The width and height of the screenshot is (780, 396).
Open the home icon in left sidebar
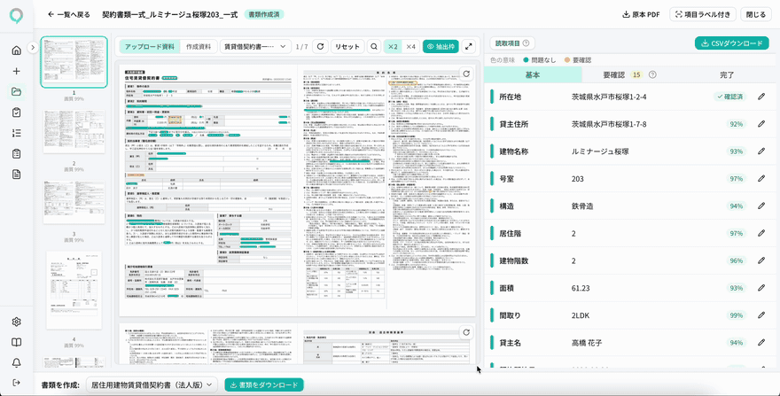tap(17, 50)
